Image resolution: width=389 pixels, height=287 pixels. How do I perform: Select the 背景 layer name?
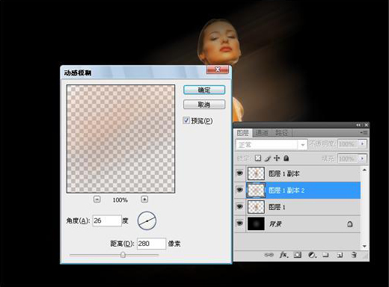pyautogui.click(x=275, y=224)
